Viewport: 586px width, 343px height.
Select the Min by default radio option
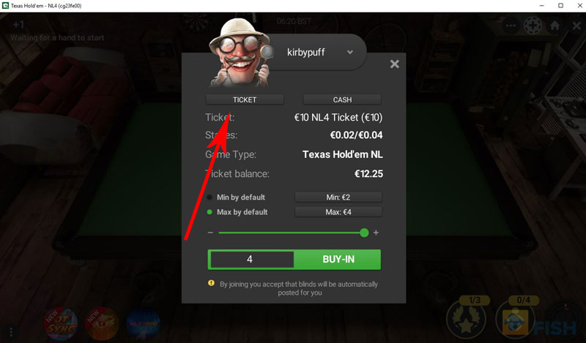tap(209, 197)
